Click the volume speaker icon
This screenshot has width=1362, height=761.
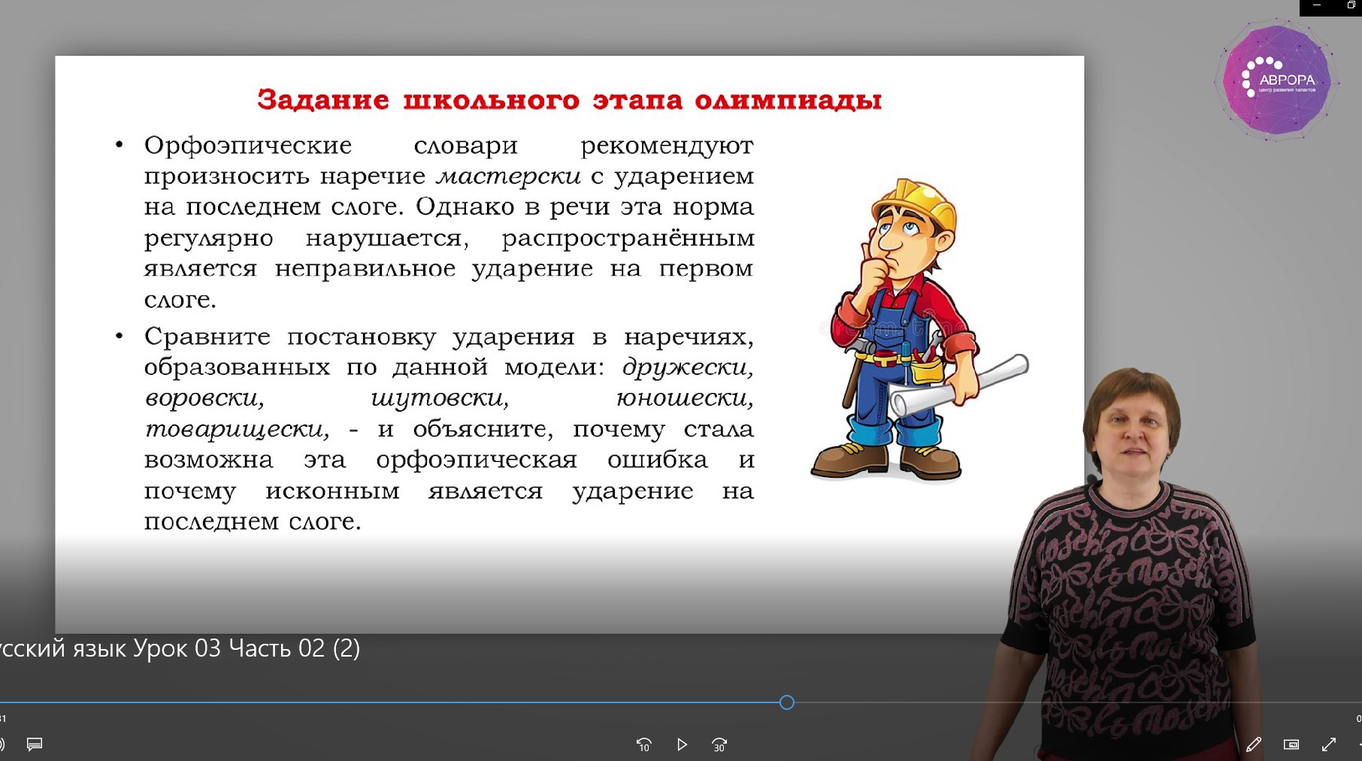pos(2,744)
